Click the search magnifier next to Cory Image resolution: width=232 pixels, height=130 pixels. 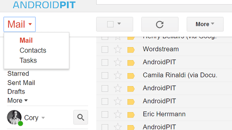tap(80, 117)
